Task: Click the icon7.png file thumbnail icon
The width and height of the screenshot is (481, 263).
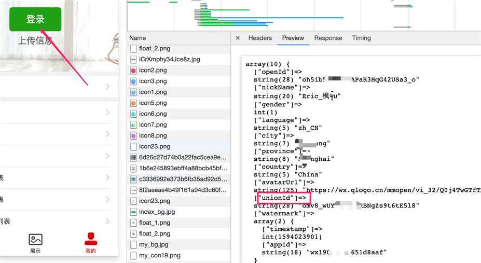Action: click(x=133, y=125)
